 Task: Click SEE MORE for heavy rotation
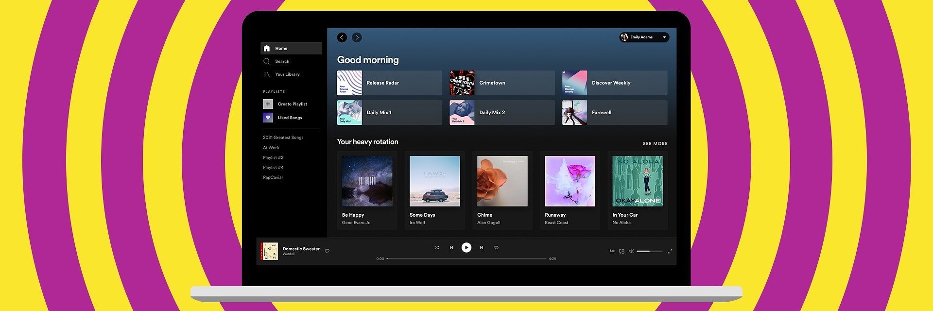655,144
